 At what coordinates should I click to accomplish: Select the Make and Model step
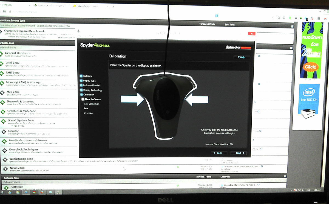point(90,85)
